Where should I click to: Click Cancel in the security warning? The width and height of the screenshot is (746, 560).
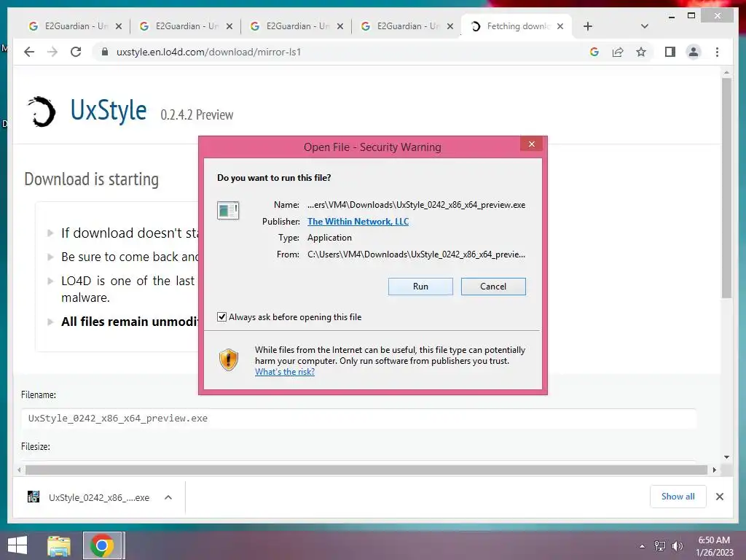coord(493,286)
